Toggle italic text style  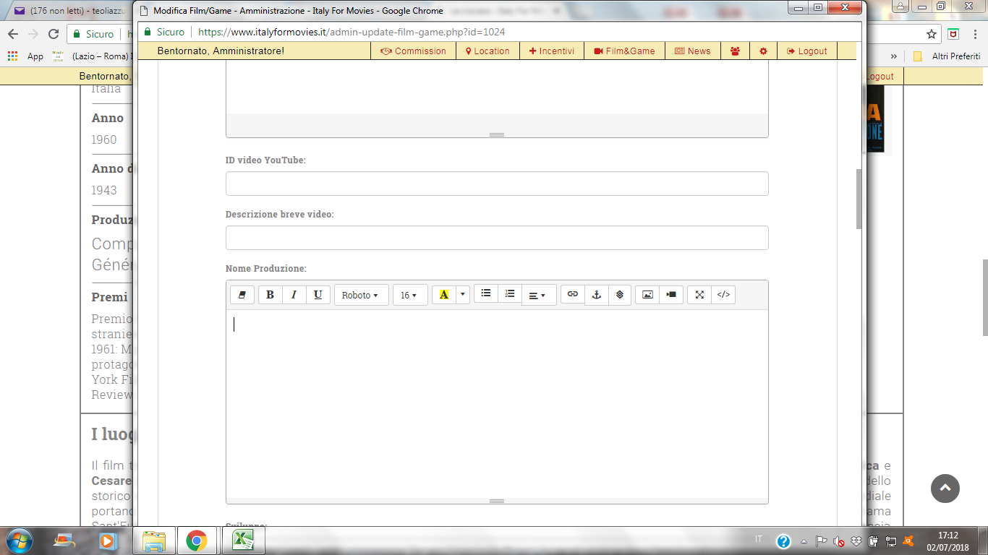(294, 295)
